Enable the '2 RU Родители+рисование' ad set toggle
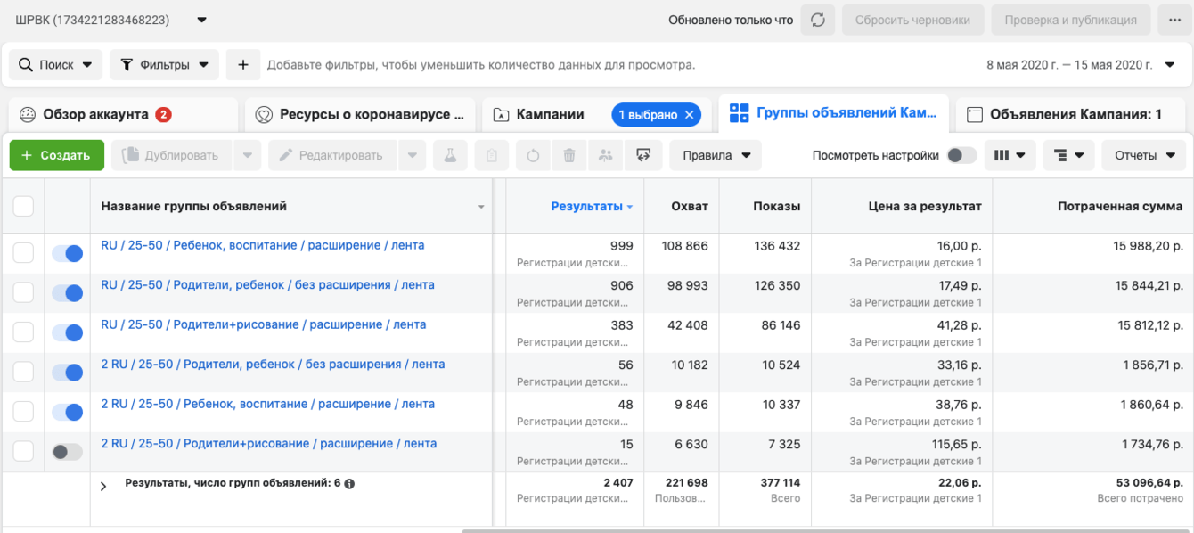The height and width of the screenshot is (533, 1194). pyautogui.click(x=67, y=452)
